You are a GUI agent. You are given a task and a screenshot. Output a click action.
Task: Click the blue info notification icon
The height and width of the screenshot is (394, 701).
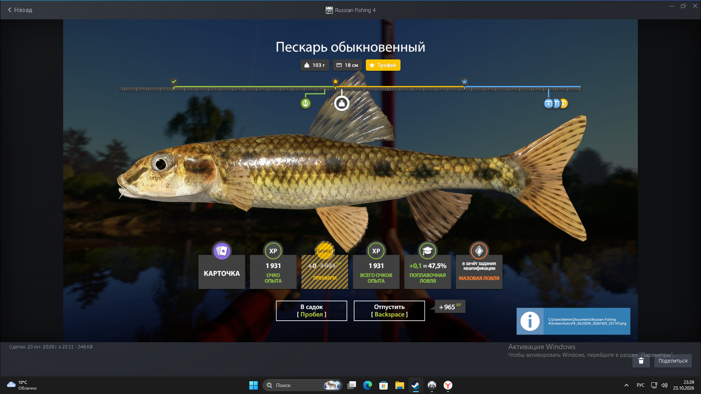(530, 321)
